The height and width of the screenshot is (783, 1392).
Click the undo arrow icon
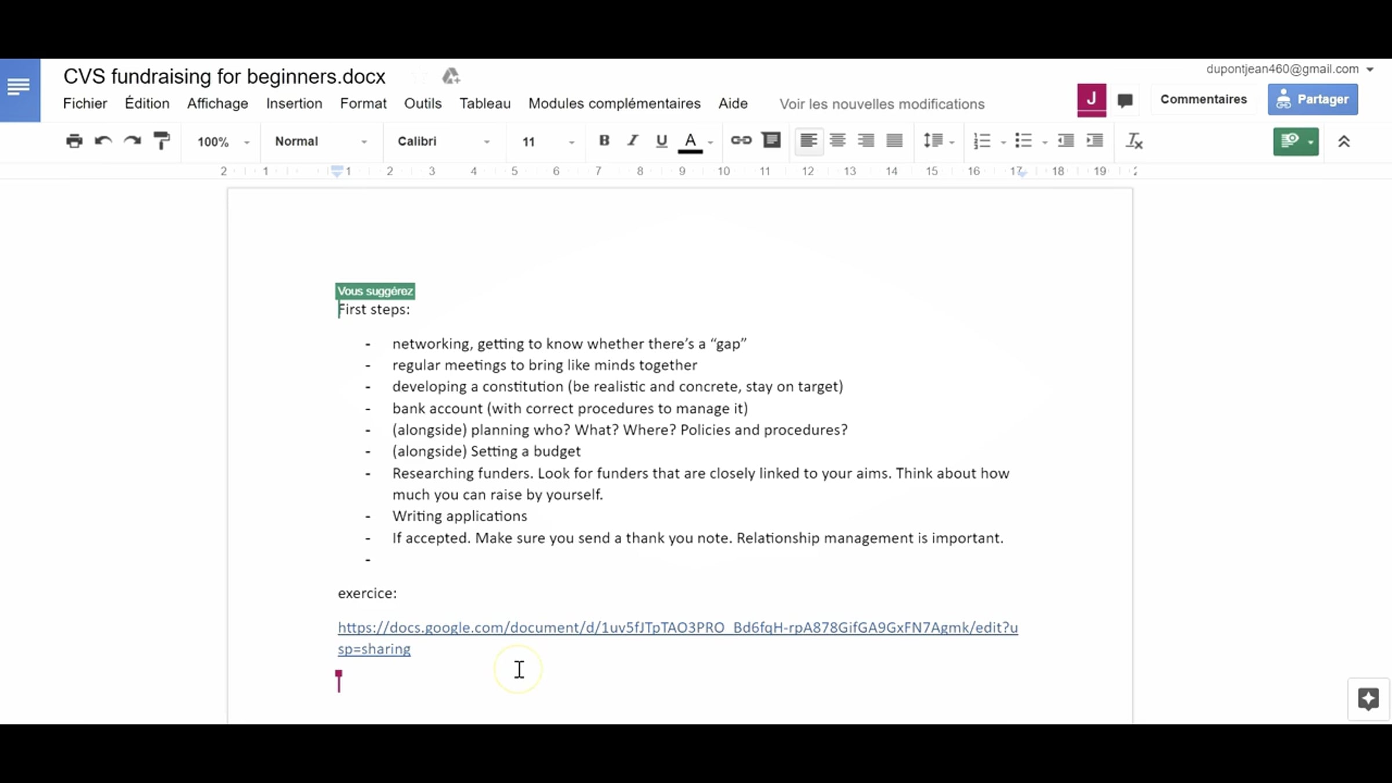pos(103,141)
